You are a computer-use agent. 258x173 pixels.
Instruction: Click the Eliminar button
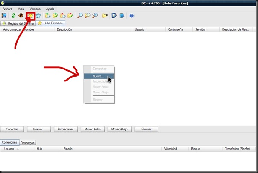146,129
